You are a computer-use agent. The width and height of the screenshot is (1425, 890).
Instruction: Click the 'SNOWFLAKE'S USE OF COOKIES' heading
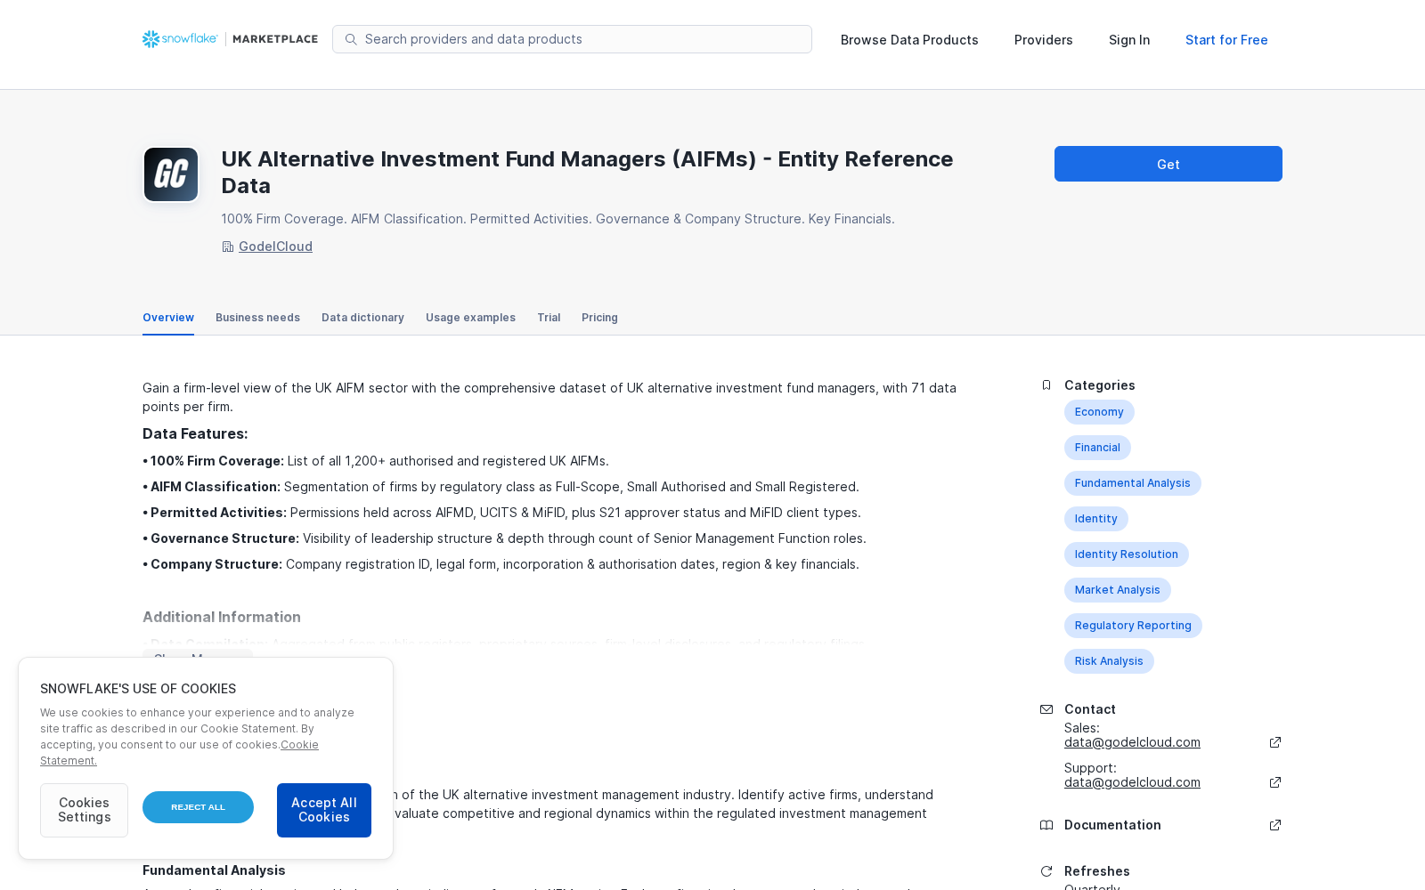pyautogui.click(x=138, y=689)
